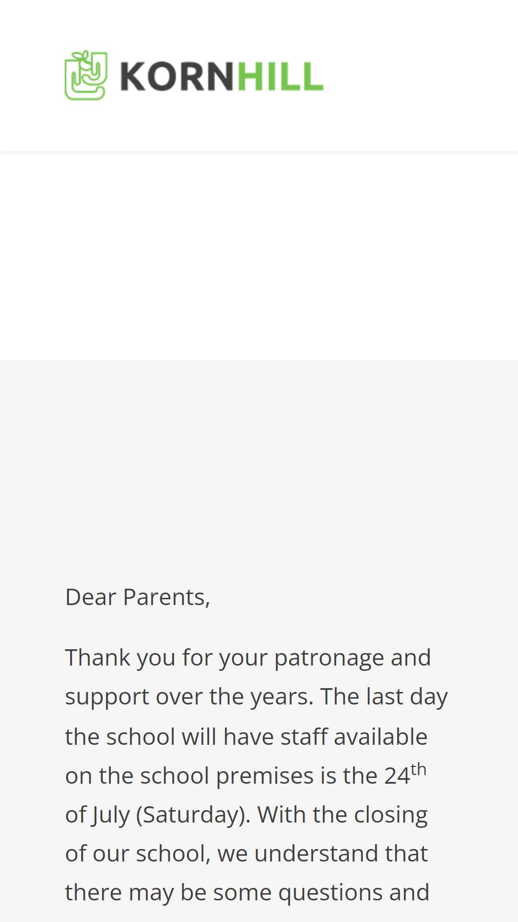Click the line "Thank you for your patronage and"
This screenshot has width=518, height=922.
point(248,658)
